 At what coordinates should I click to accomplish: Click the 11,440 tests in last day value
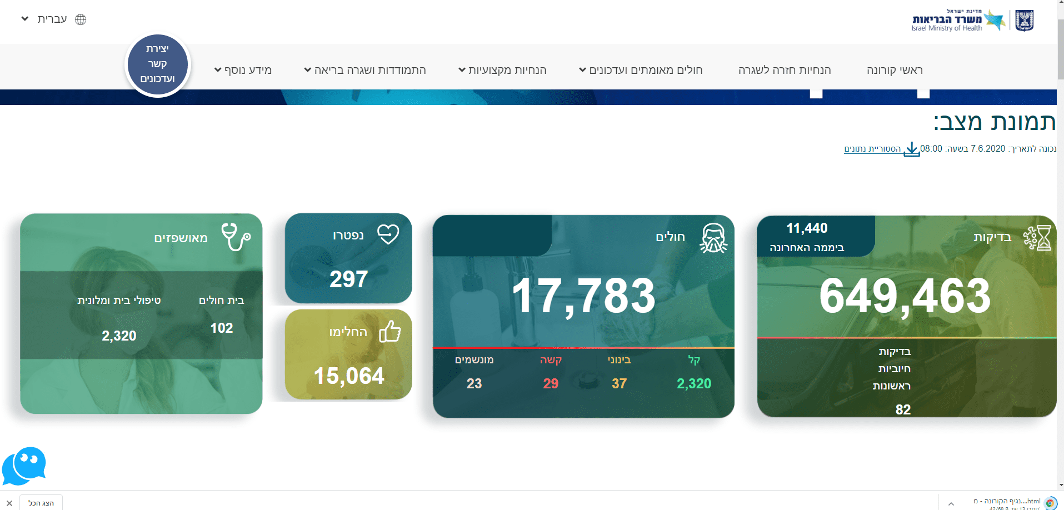(x=807, y=228)
